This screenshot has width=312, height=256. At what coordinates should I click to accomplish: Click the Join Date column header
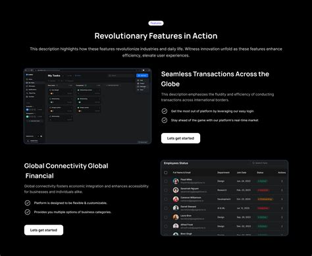tap(242, 172)
